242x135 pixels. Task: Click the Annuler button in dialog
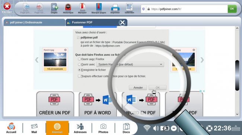pyautogui.click(x=138, y=88)
